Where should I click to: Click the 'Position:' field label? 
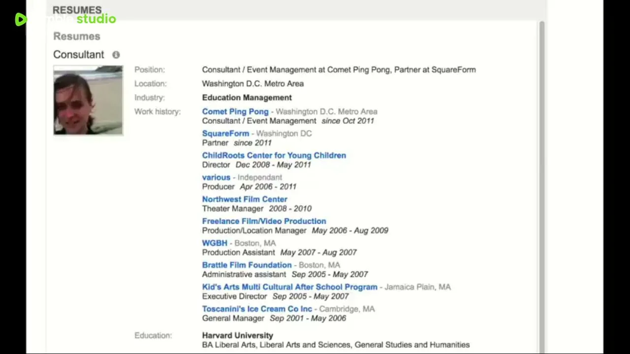click(150, 70)
